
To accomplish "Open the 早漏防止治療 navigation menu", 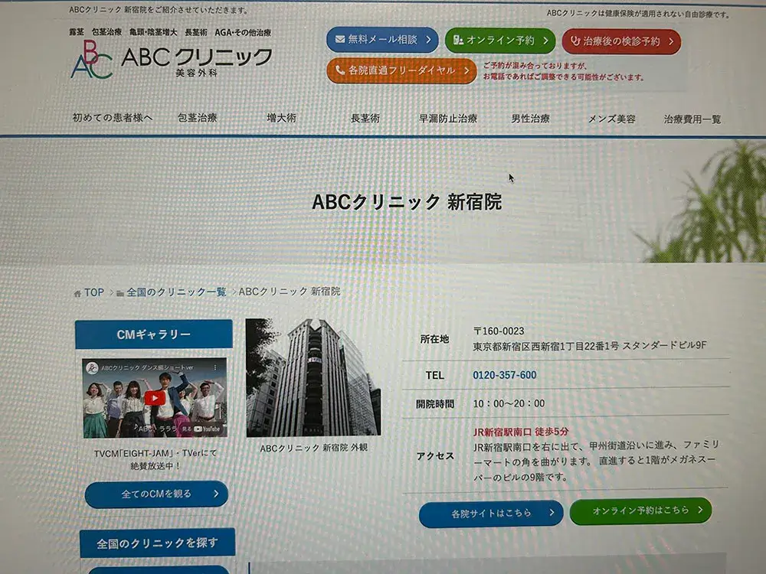I will coord(448,119).
